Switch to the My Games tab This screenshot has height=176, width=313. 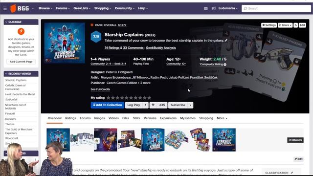click(188, 118)
